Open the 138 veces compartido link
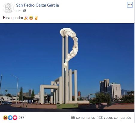 click(114, 118)
